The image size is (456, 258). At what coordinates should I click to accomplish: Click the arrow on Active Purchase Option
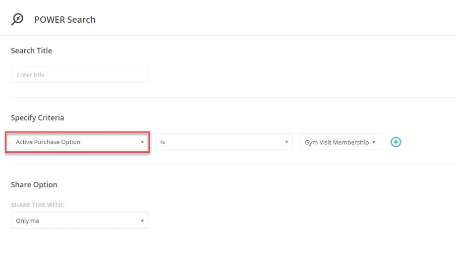(x=142, y=142)
